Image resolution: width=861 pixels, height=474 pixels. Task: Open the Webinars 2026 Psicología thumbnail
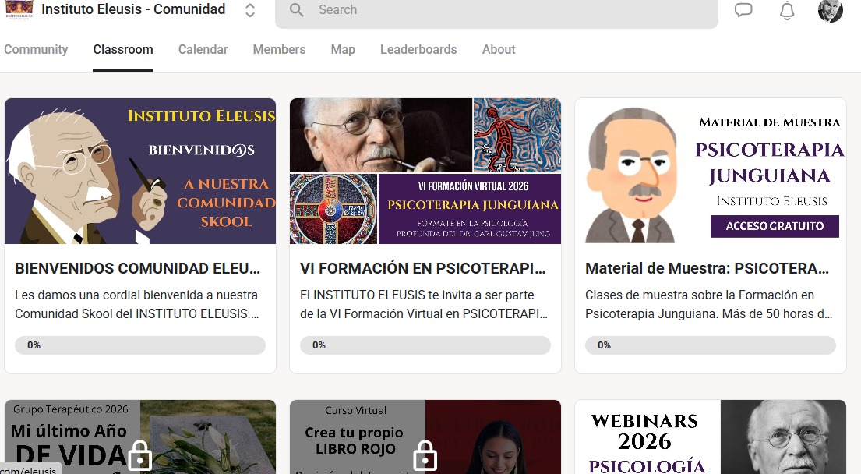point(710,437)
